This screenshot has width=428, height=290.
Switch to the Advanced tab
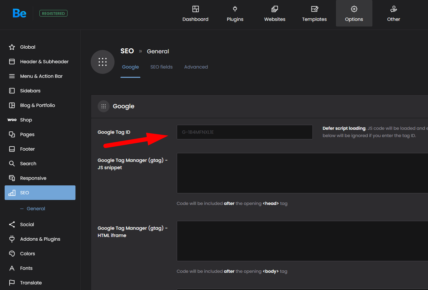196,67
